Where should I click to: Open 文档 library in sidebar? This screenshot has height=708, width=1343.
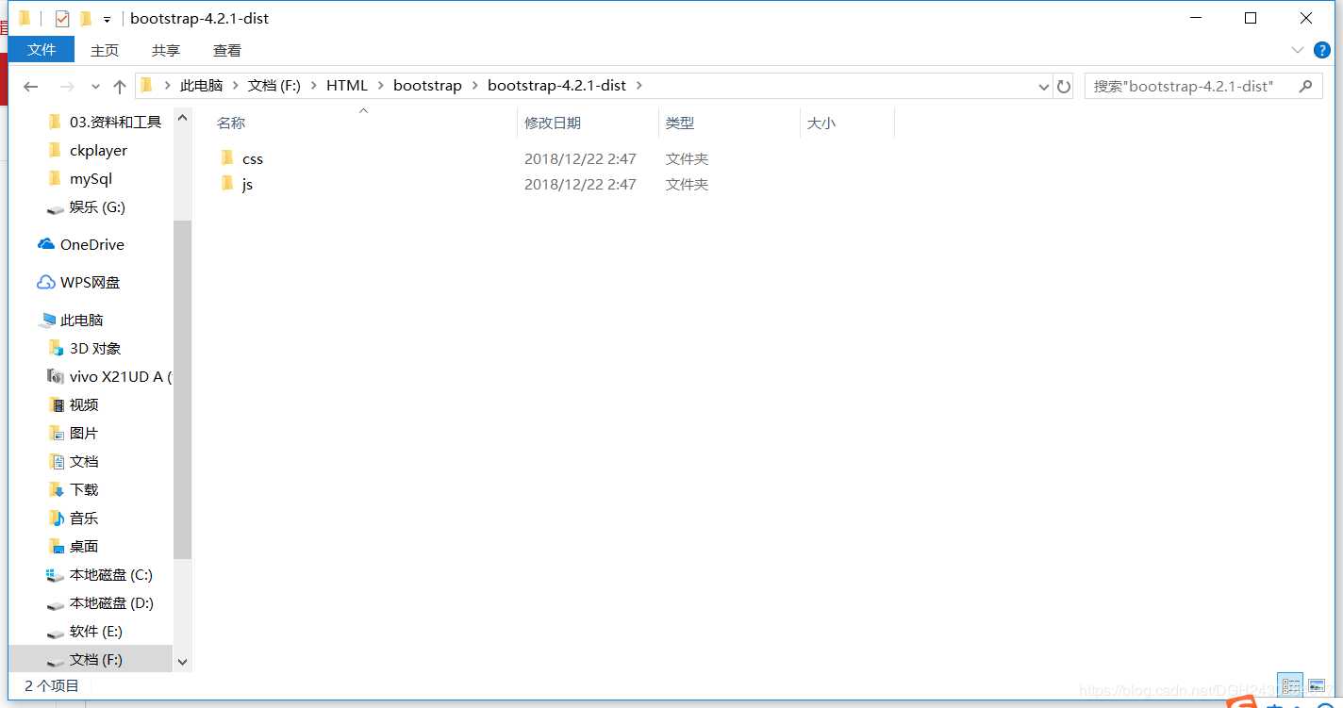(84, 461)
